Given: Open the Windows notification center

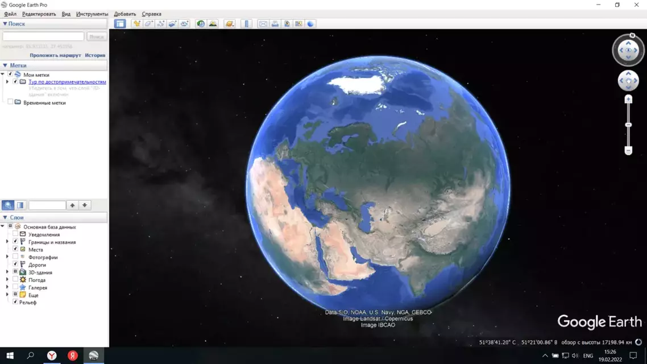Looking at the screenshot, I should click(633, 355).
